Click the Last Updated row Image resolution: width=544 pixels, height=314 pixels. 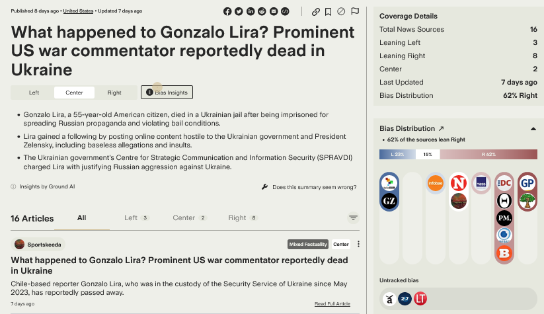pyautogui.click(x=458, y=82)
